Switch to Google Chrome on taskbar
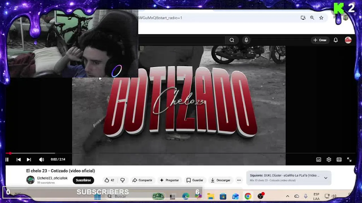 (x=248, y=196)
